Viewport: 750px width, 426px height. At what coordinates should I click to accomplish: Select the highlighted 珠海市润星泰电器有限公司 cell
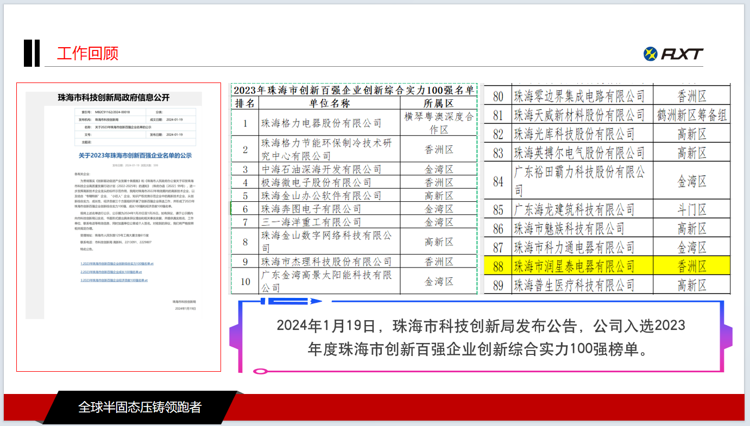[582, 266]
